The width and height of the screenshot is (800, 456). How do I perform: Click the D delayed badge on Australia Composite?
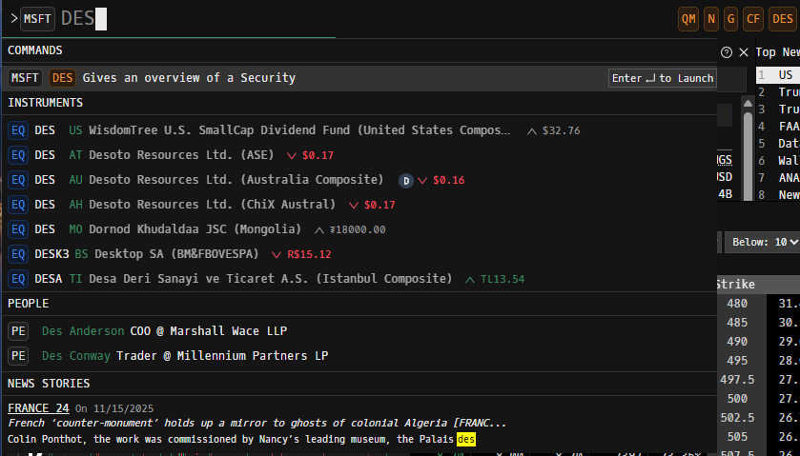point(406,180)
